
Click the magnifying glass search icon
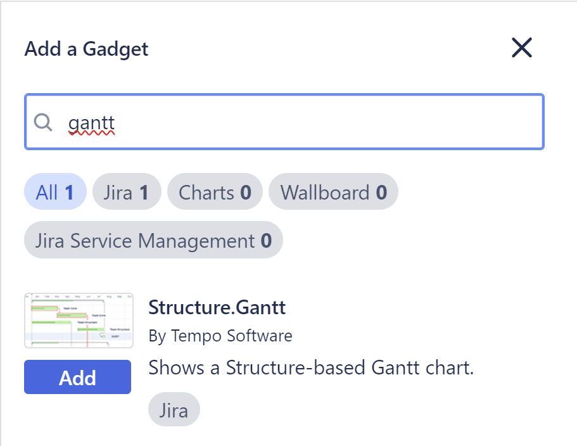(x=43, y=122)
